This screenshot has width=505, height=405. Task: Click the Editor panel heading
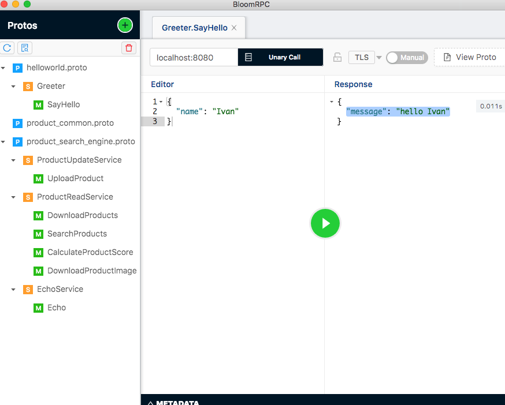click(x=162, y=84)
